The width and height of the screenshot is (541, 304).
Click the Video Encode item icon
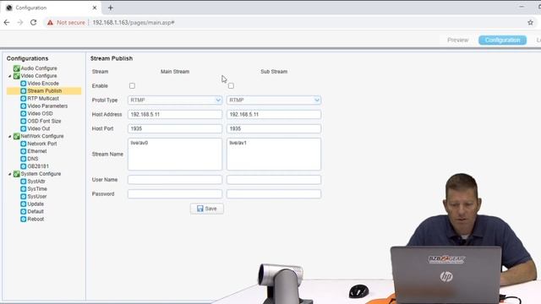23,84
